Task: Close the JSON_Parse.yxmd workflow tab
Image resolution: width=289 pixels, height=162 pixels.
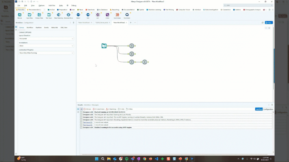Action: click(110, 22)
